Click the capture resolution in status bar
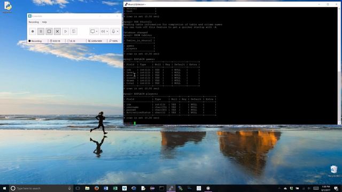Screen dimensions: 342x192 95,41
